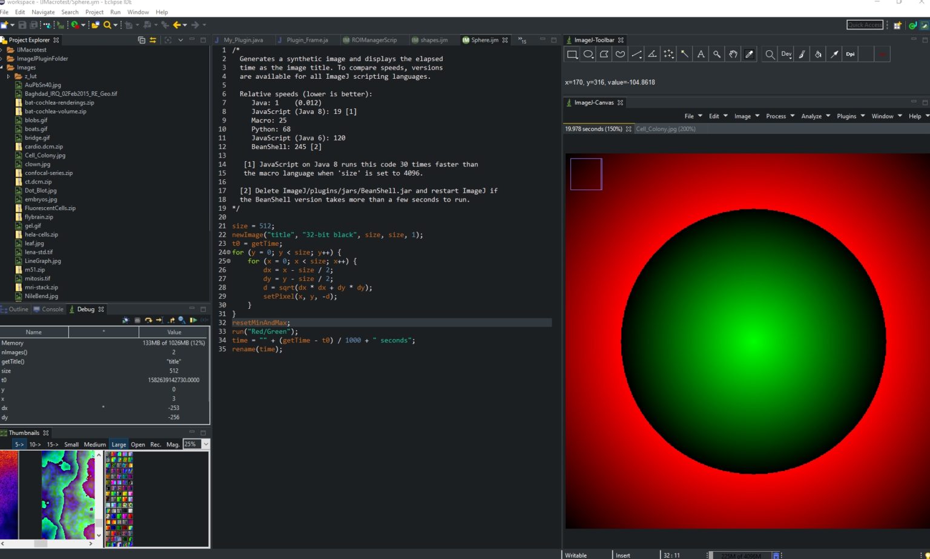Open the LUT grid thumbnail
The width and height of the screenshot is (930, 559).
pos(119,497)
